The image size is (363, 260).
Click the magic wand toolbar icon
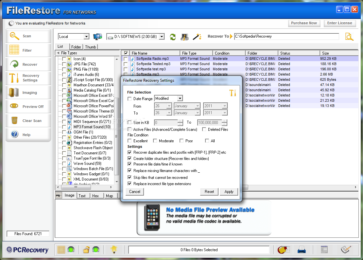coord(197,37)
